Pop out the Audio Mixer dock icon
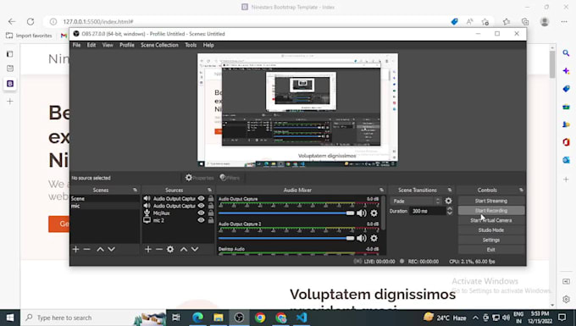Image resolution: width=576 pixels, height=326 pixels. click(382, 190)
